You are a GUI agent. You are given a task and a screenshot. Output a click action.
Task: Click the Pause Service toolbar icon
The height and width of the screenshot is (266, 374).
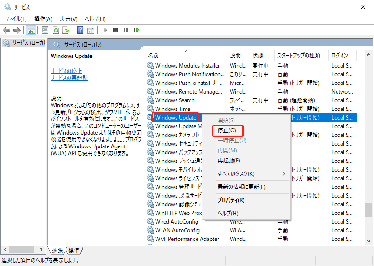pyautogui.click(x=126, y=30)
